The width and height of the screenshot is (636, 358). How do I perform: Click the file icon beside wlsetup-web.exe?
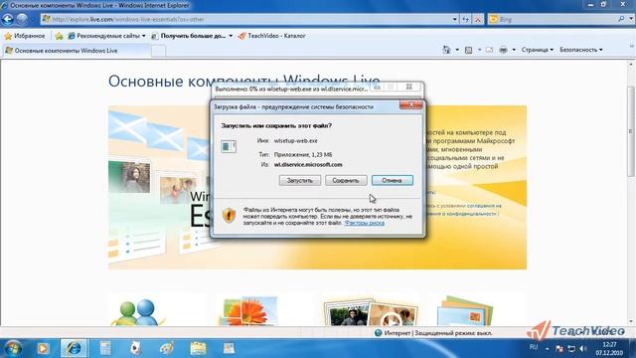pyautogui.click(x=229, y=146)
